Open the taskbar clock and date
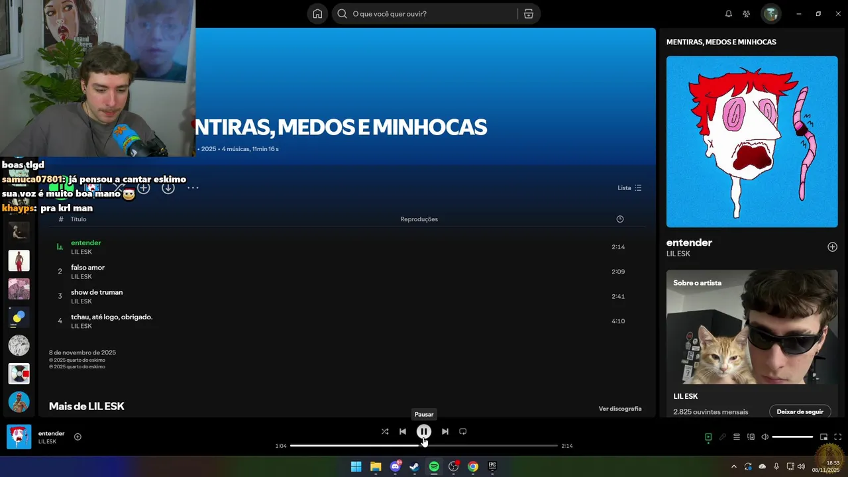Image resolution: width=848 pixels, height=477 pixels. tap(826, 466)
